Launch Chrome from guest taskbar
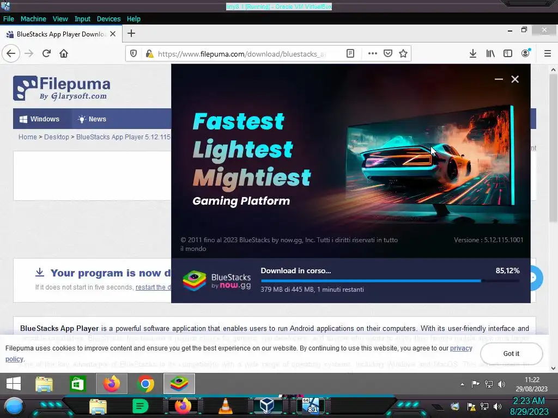 click(145, 384)
